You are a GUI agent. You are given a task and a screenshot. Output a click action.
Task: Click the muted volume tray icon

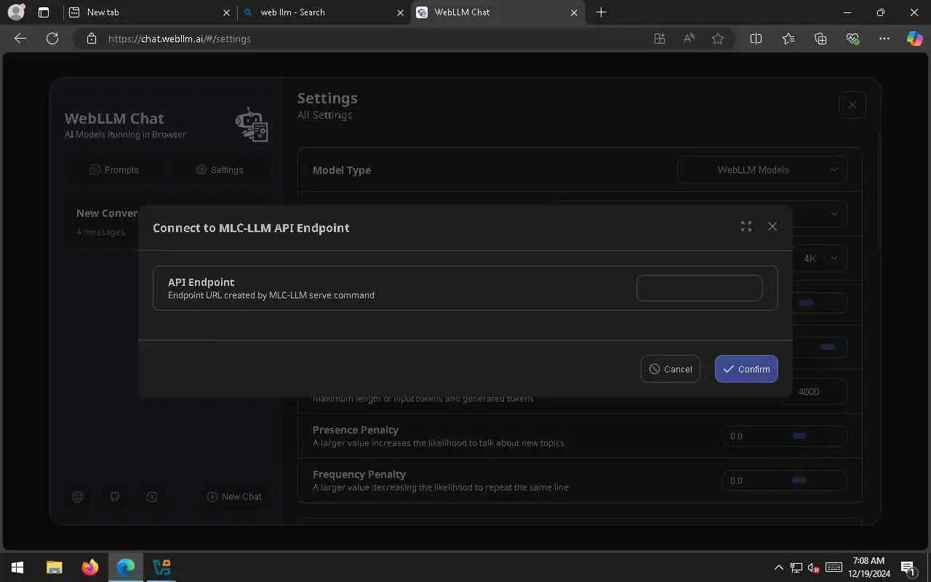pos(814,567)
